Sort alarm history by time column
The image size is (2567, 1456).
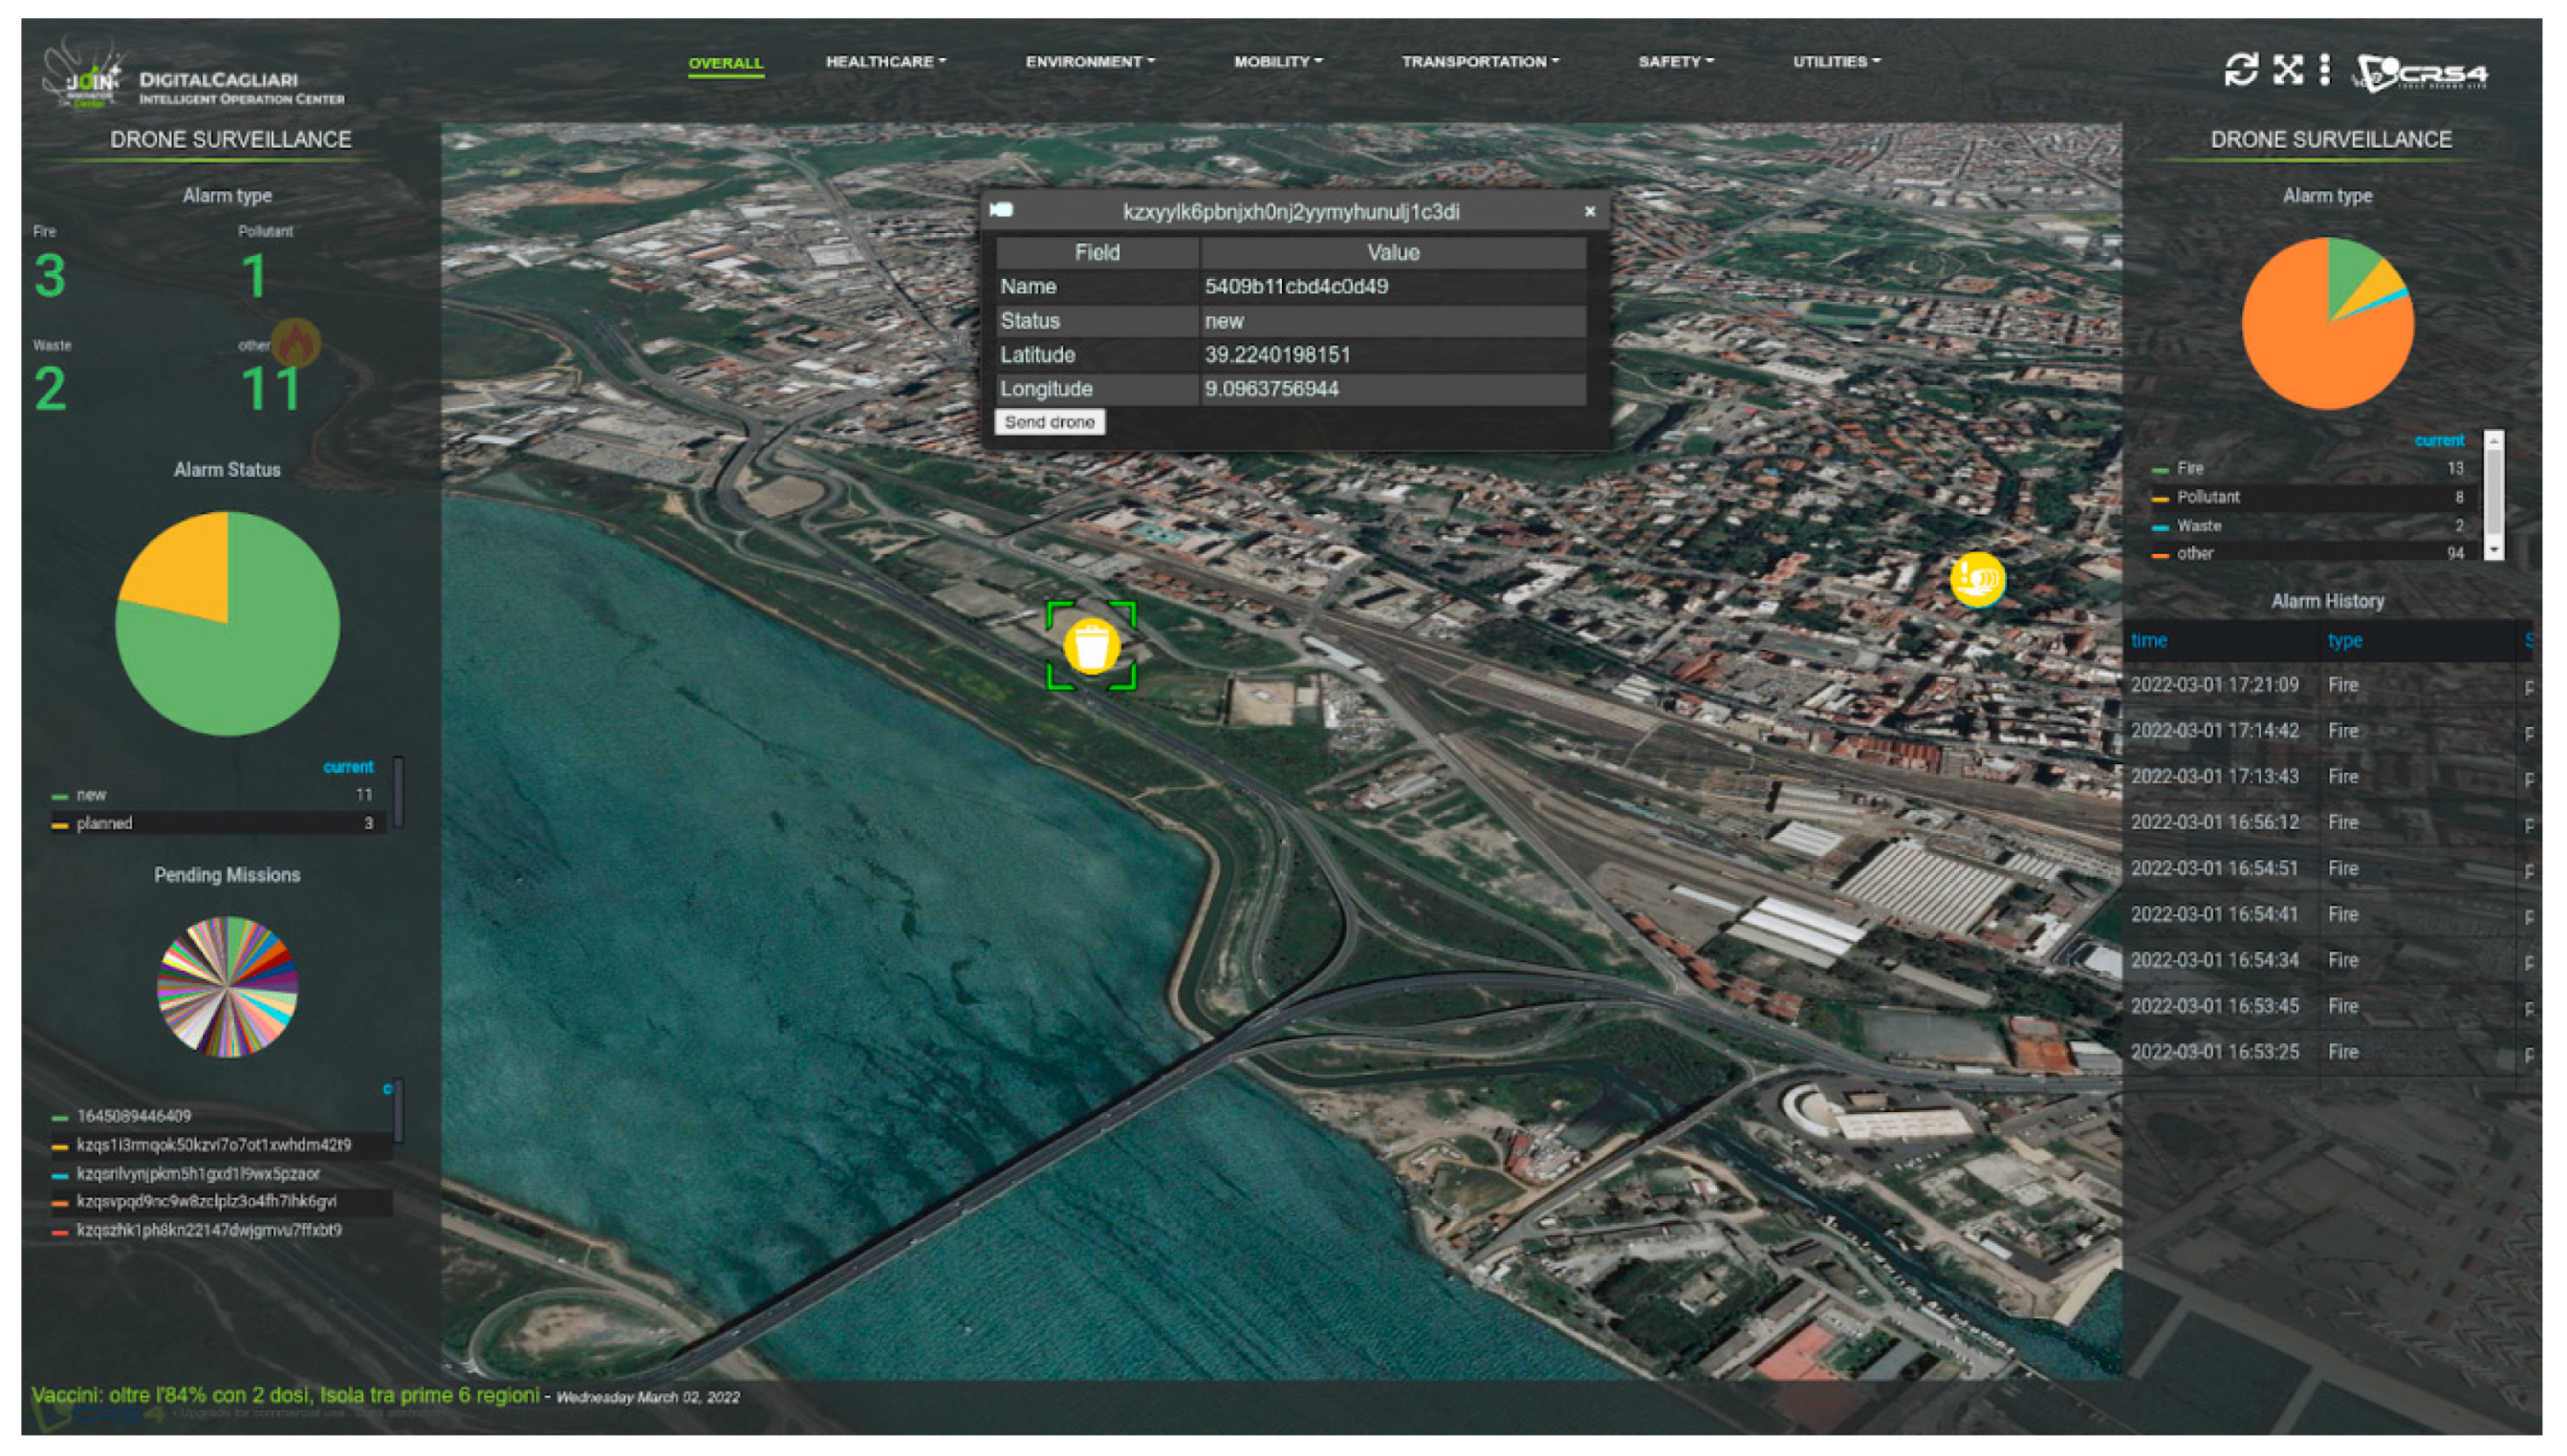point(2148,641)
